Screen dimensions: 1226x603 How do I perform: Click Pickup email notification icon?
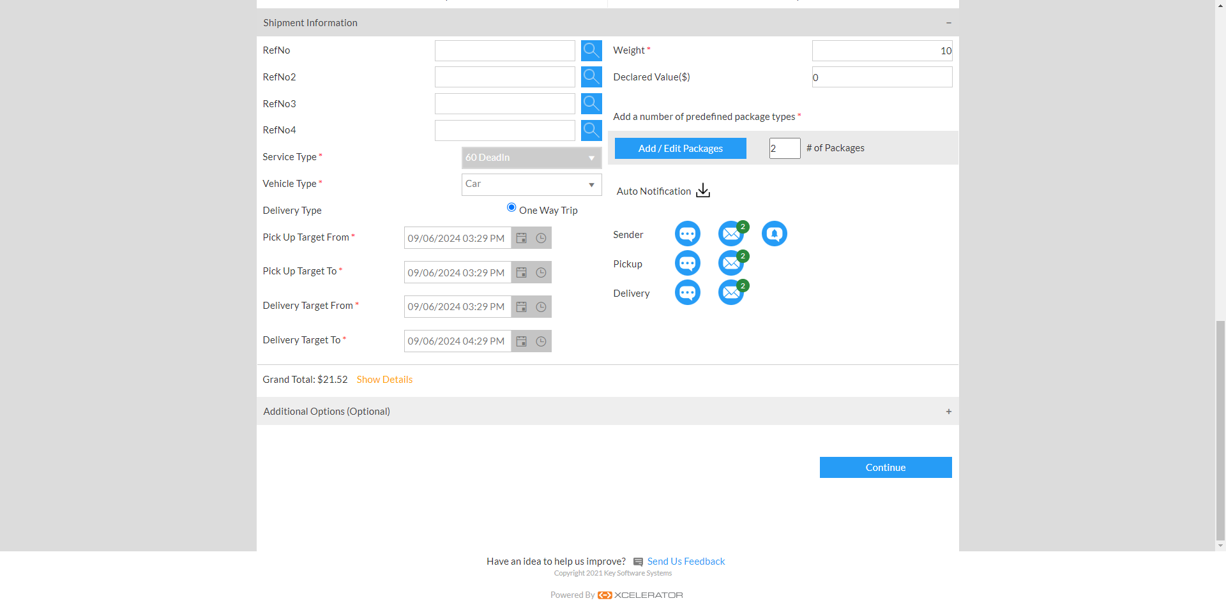732,263
